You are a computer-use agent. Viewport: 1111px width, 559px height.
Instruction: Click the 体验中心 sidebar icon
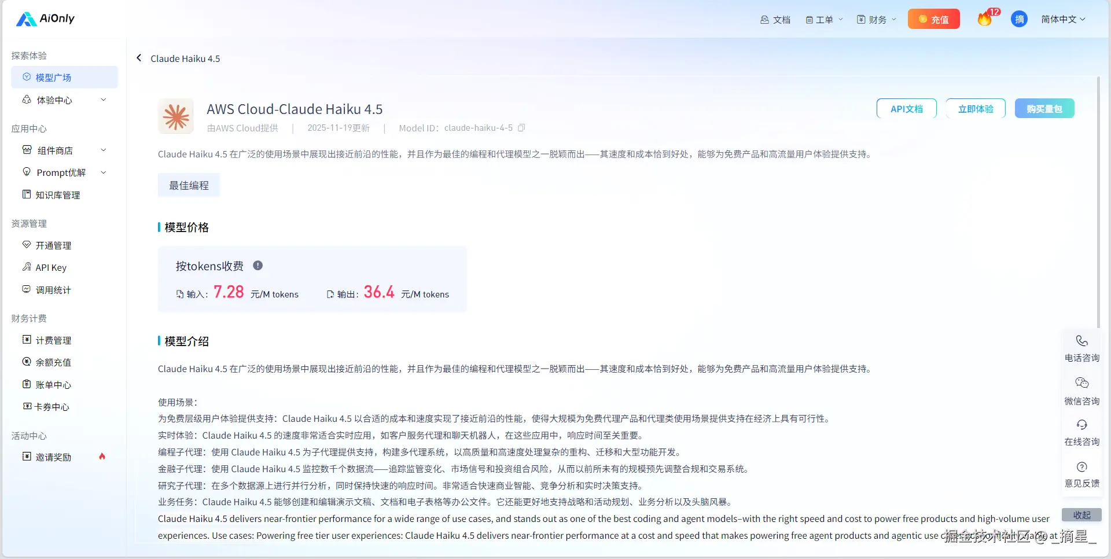pyautogui.click(x=27, y=100)
